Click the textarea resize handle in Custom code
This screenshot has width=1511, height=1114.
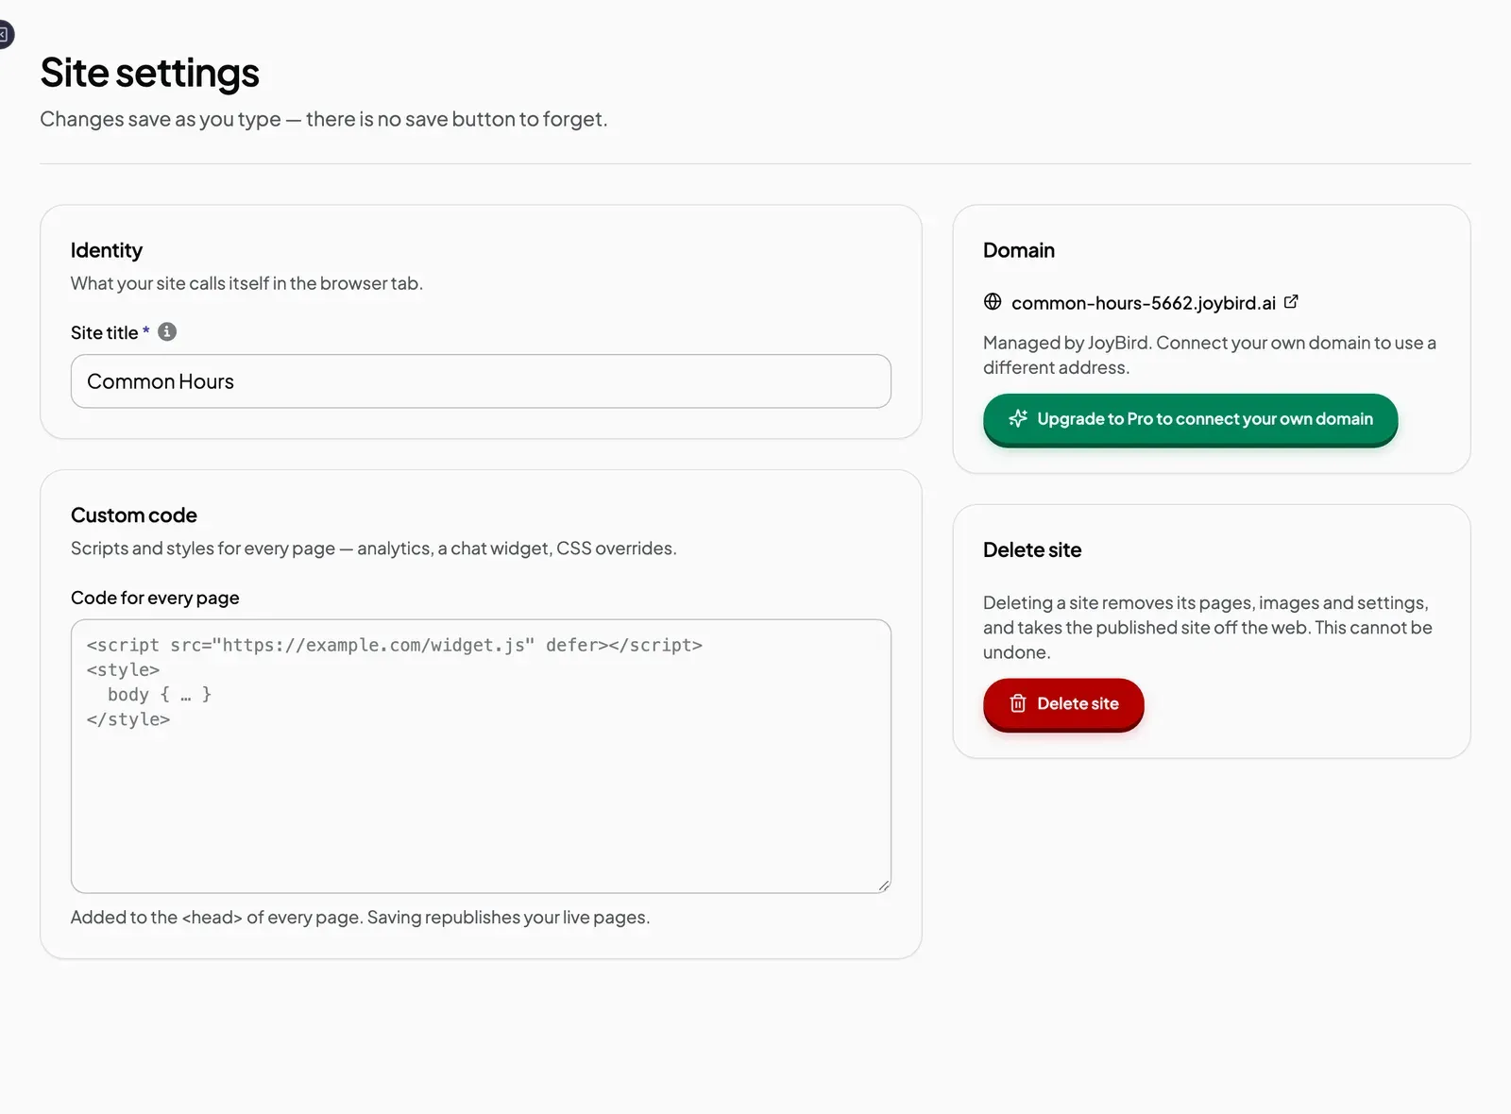[x=883, y=885]
